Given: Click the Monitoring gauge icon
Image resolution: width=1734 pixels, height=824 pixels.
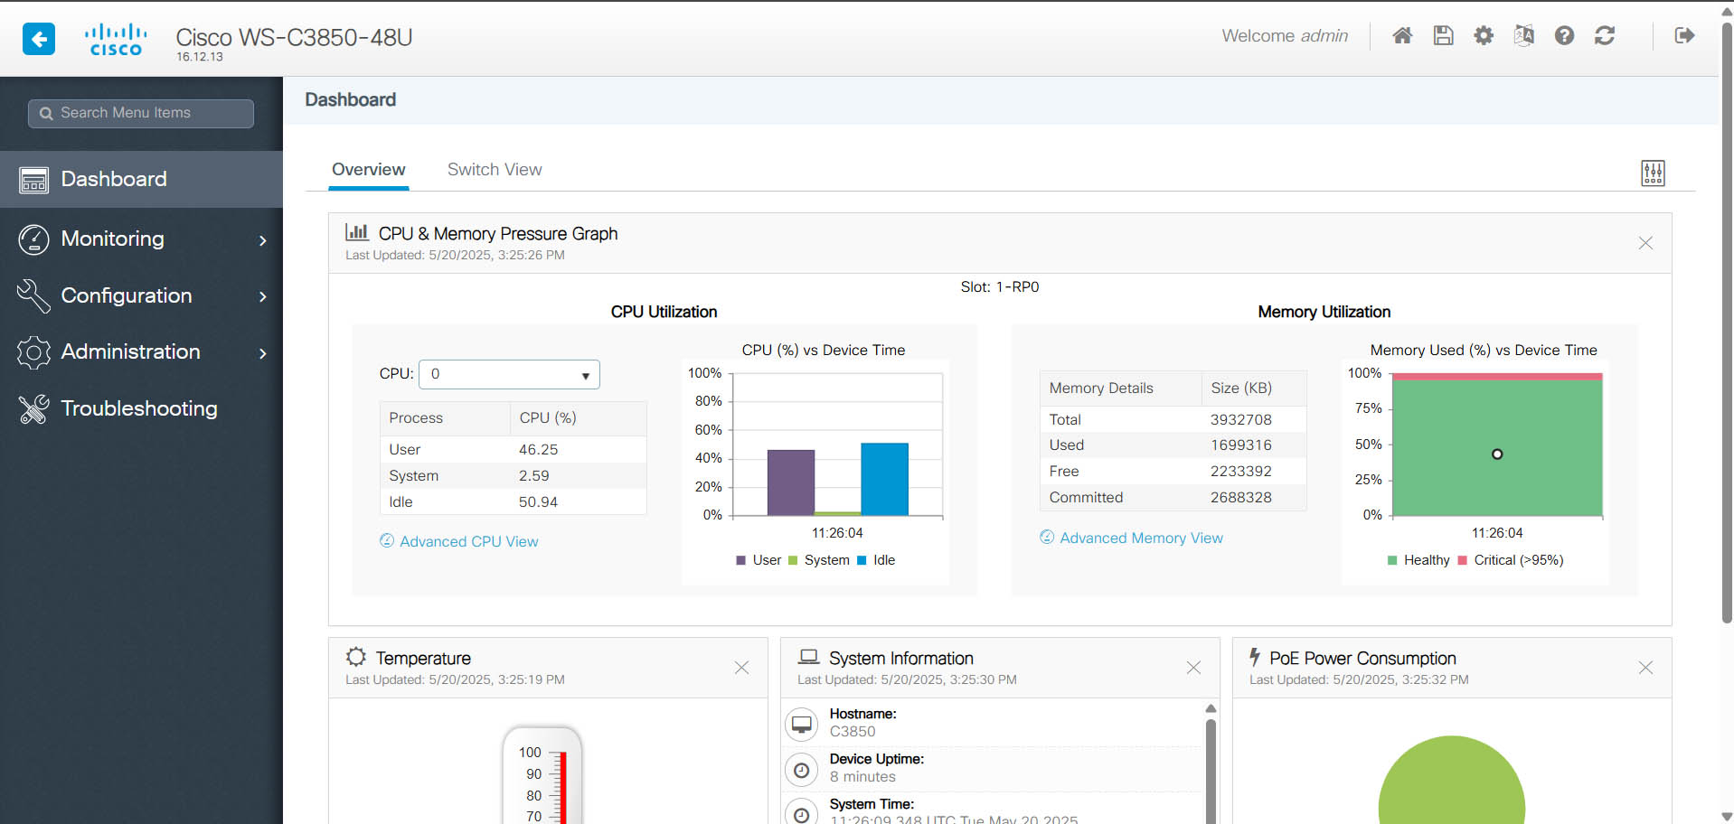Looking at the screenshot, I should tap(34, 239).
